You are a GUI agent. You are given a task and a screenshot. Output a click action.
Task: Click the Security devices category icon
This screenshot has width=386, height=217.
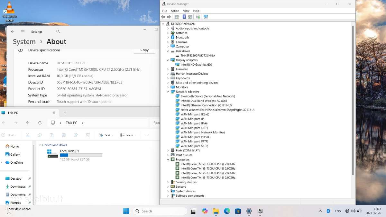tap(173, 182)
